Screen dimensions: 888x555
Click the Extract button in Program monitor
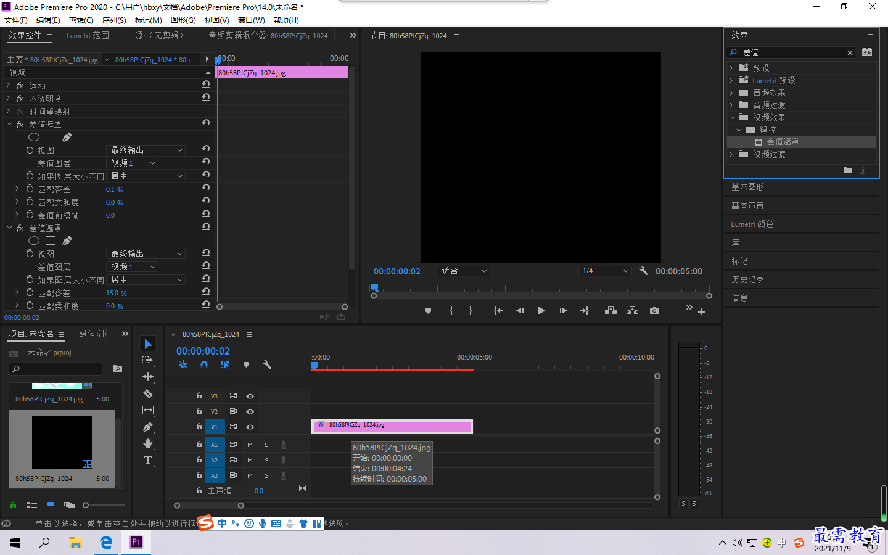[632, 311]
